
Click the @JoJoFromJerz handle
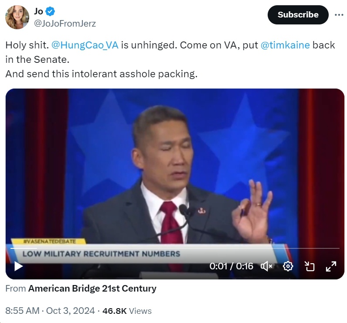(65, 24)
